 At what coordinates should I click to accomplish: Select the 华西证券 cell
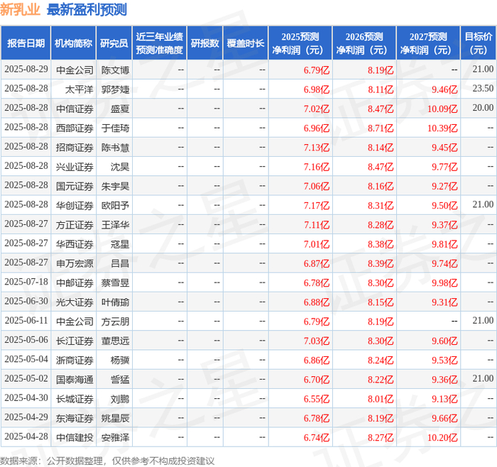(75, 244)
